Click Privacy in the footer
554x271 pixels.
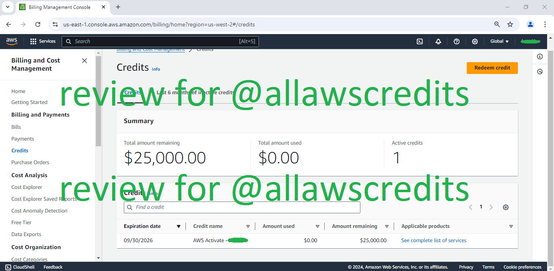[x=466, y=267]
